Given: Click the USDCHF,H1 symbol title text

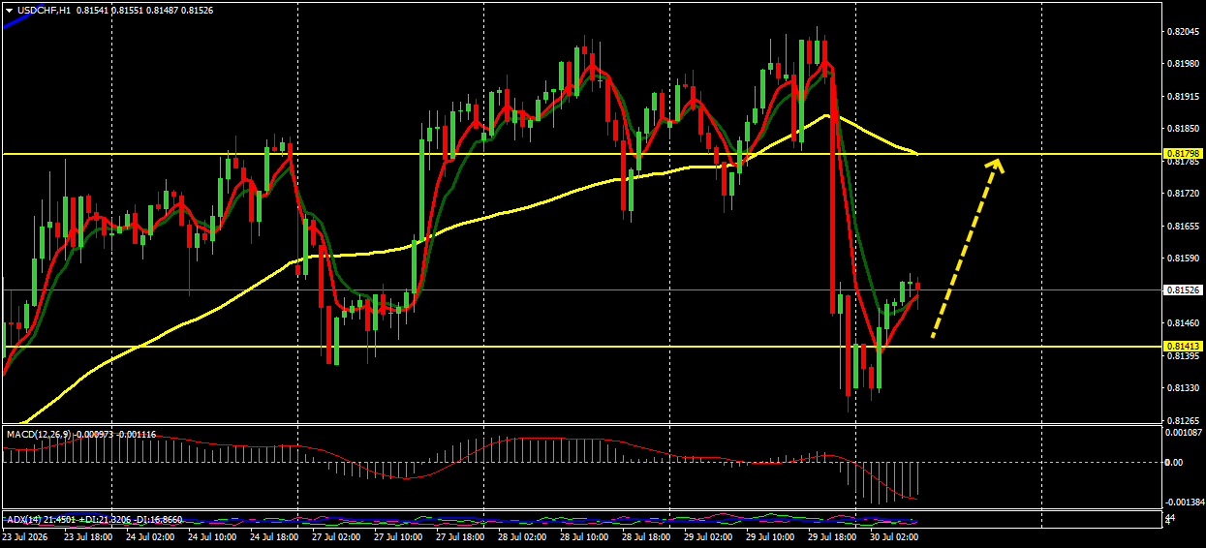Looking at the screenshot, I should pyautogui.click(x=44, y=10).
